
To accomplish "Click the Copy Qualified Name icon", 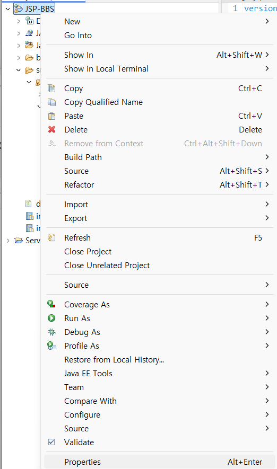I will click(51, 102).
